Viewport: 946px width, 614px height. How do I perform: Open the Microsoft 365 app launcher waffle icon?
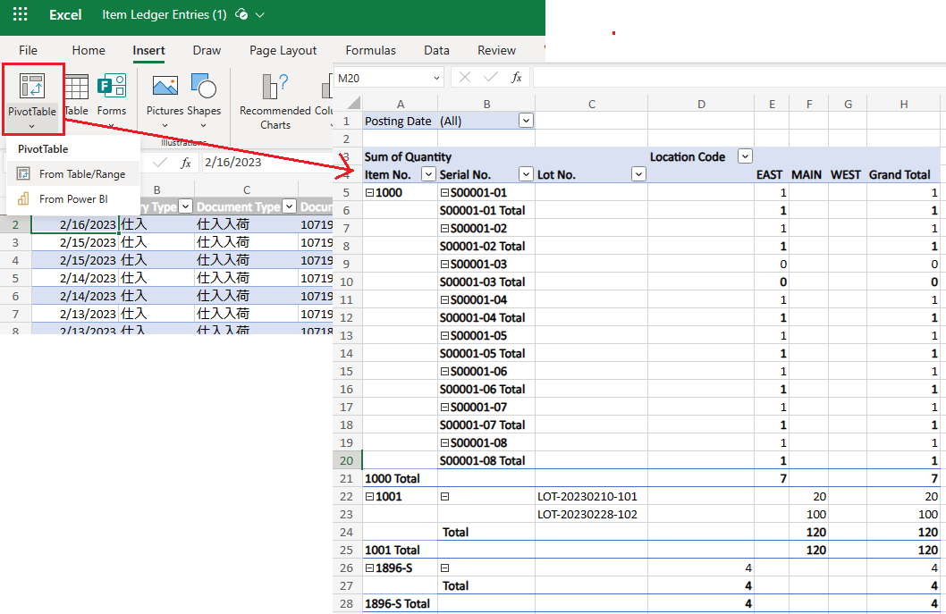tap(20, 15)
